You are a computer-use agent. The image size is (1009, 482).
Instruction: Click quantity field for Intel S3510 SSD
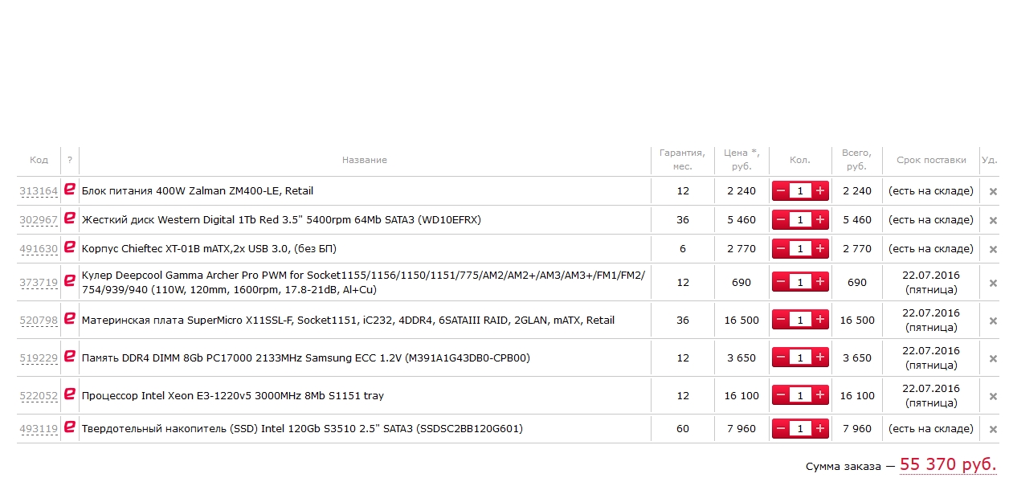click(800, 429)
